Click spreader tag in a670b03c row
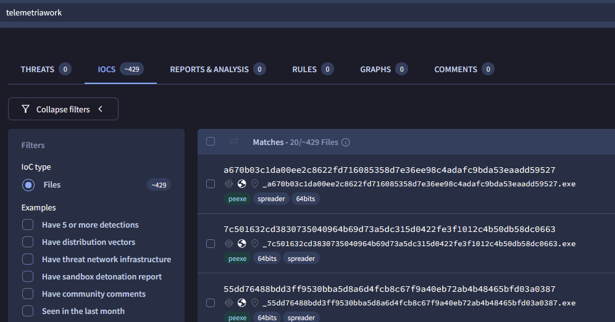Screen dimensions: 615x322 pos(272,199)
